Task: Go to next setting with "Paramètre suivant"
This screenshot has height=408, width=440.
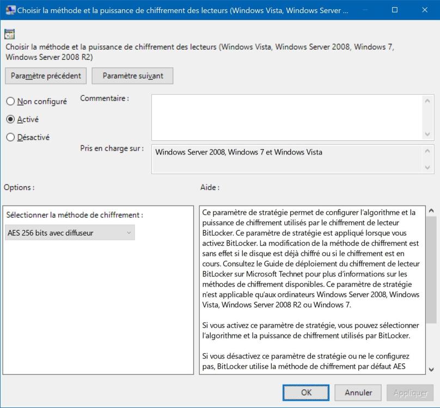Action: (132, 76)
